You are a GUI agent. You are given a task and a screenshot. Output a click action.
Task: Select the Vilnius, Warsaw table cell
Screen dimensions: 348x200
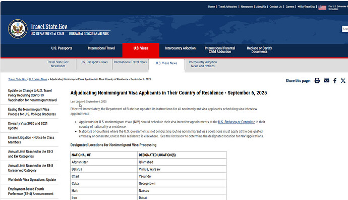[x=182, y=169]
